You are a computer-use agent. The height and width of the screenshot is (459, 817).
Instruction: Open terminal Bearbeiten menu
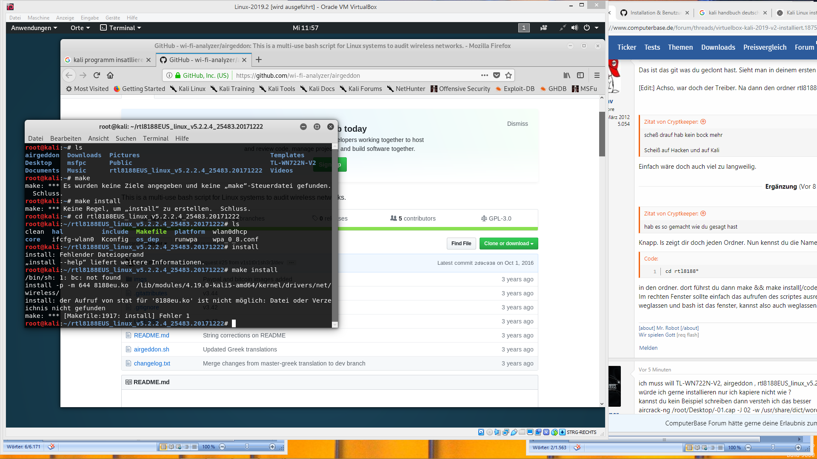[66, 139]
